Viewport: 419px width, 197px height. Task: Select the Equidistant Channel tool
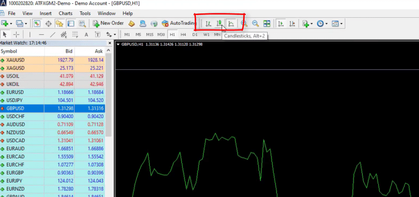click(x=64, y=34)
